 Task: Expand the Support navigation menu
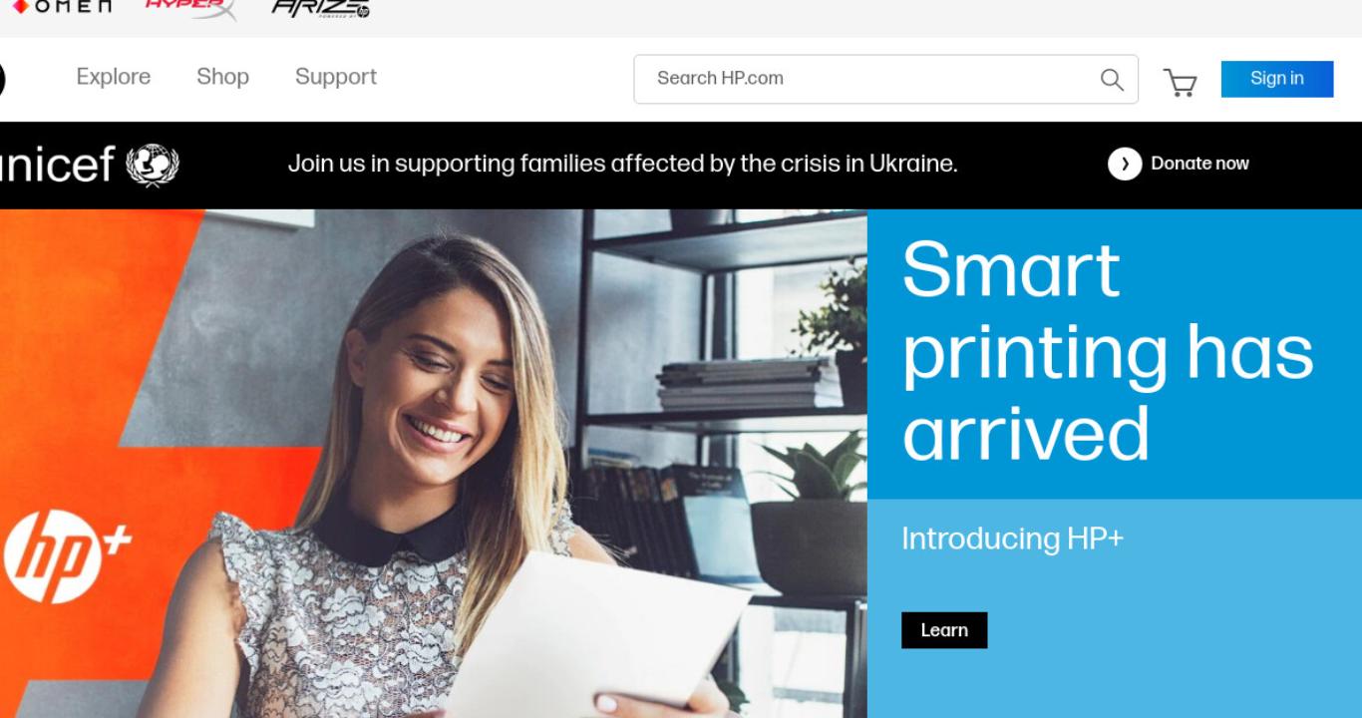click(336, 77)
